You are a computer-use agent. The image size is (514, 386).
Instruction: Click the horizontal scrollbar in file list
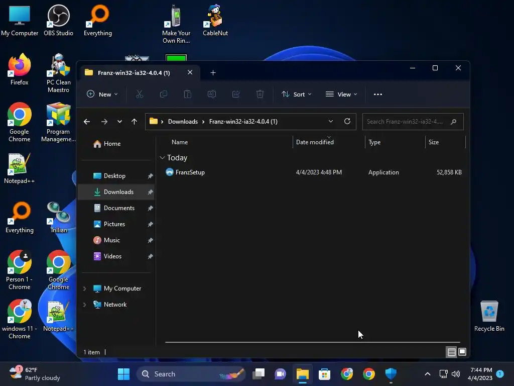pyautogui.click(x=312, y=342)
